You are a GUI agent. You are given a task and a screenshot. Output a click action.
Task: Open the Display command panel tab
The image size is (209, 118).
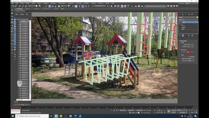click(x=192, y=14)
